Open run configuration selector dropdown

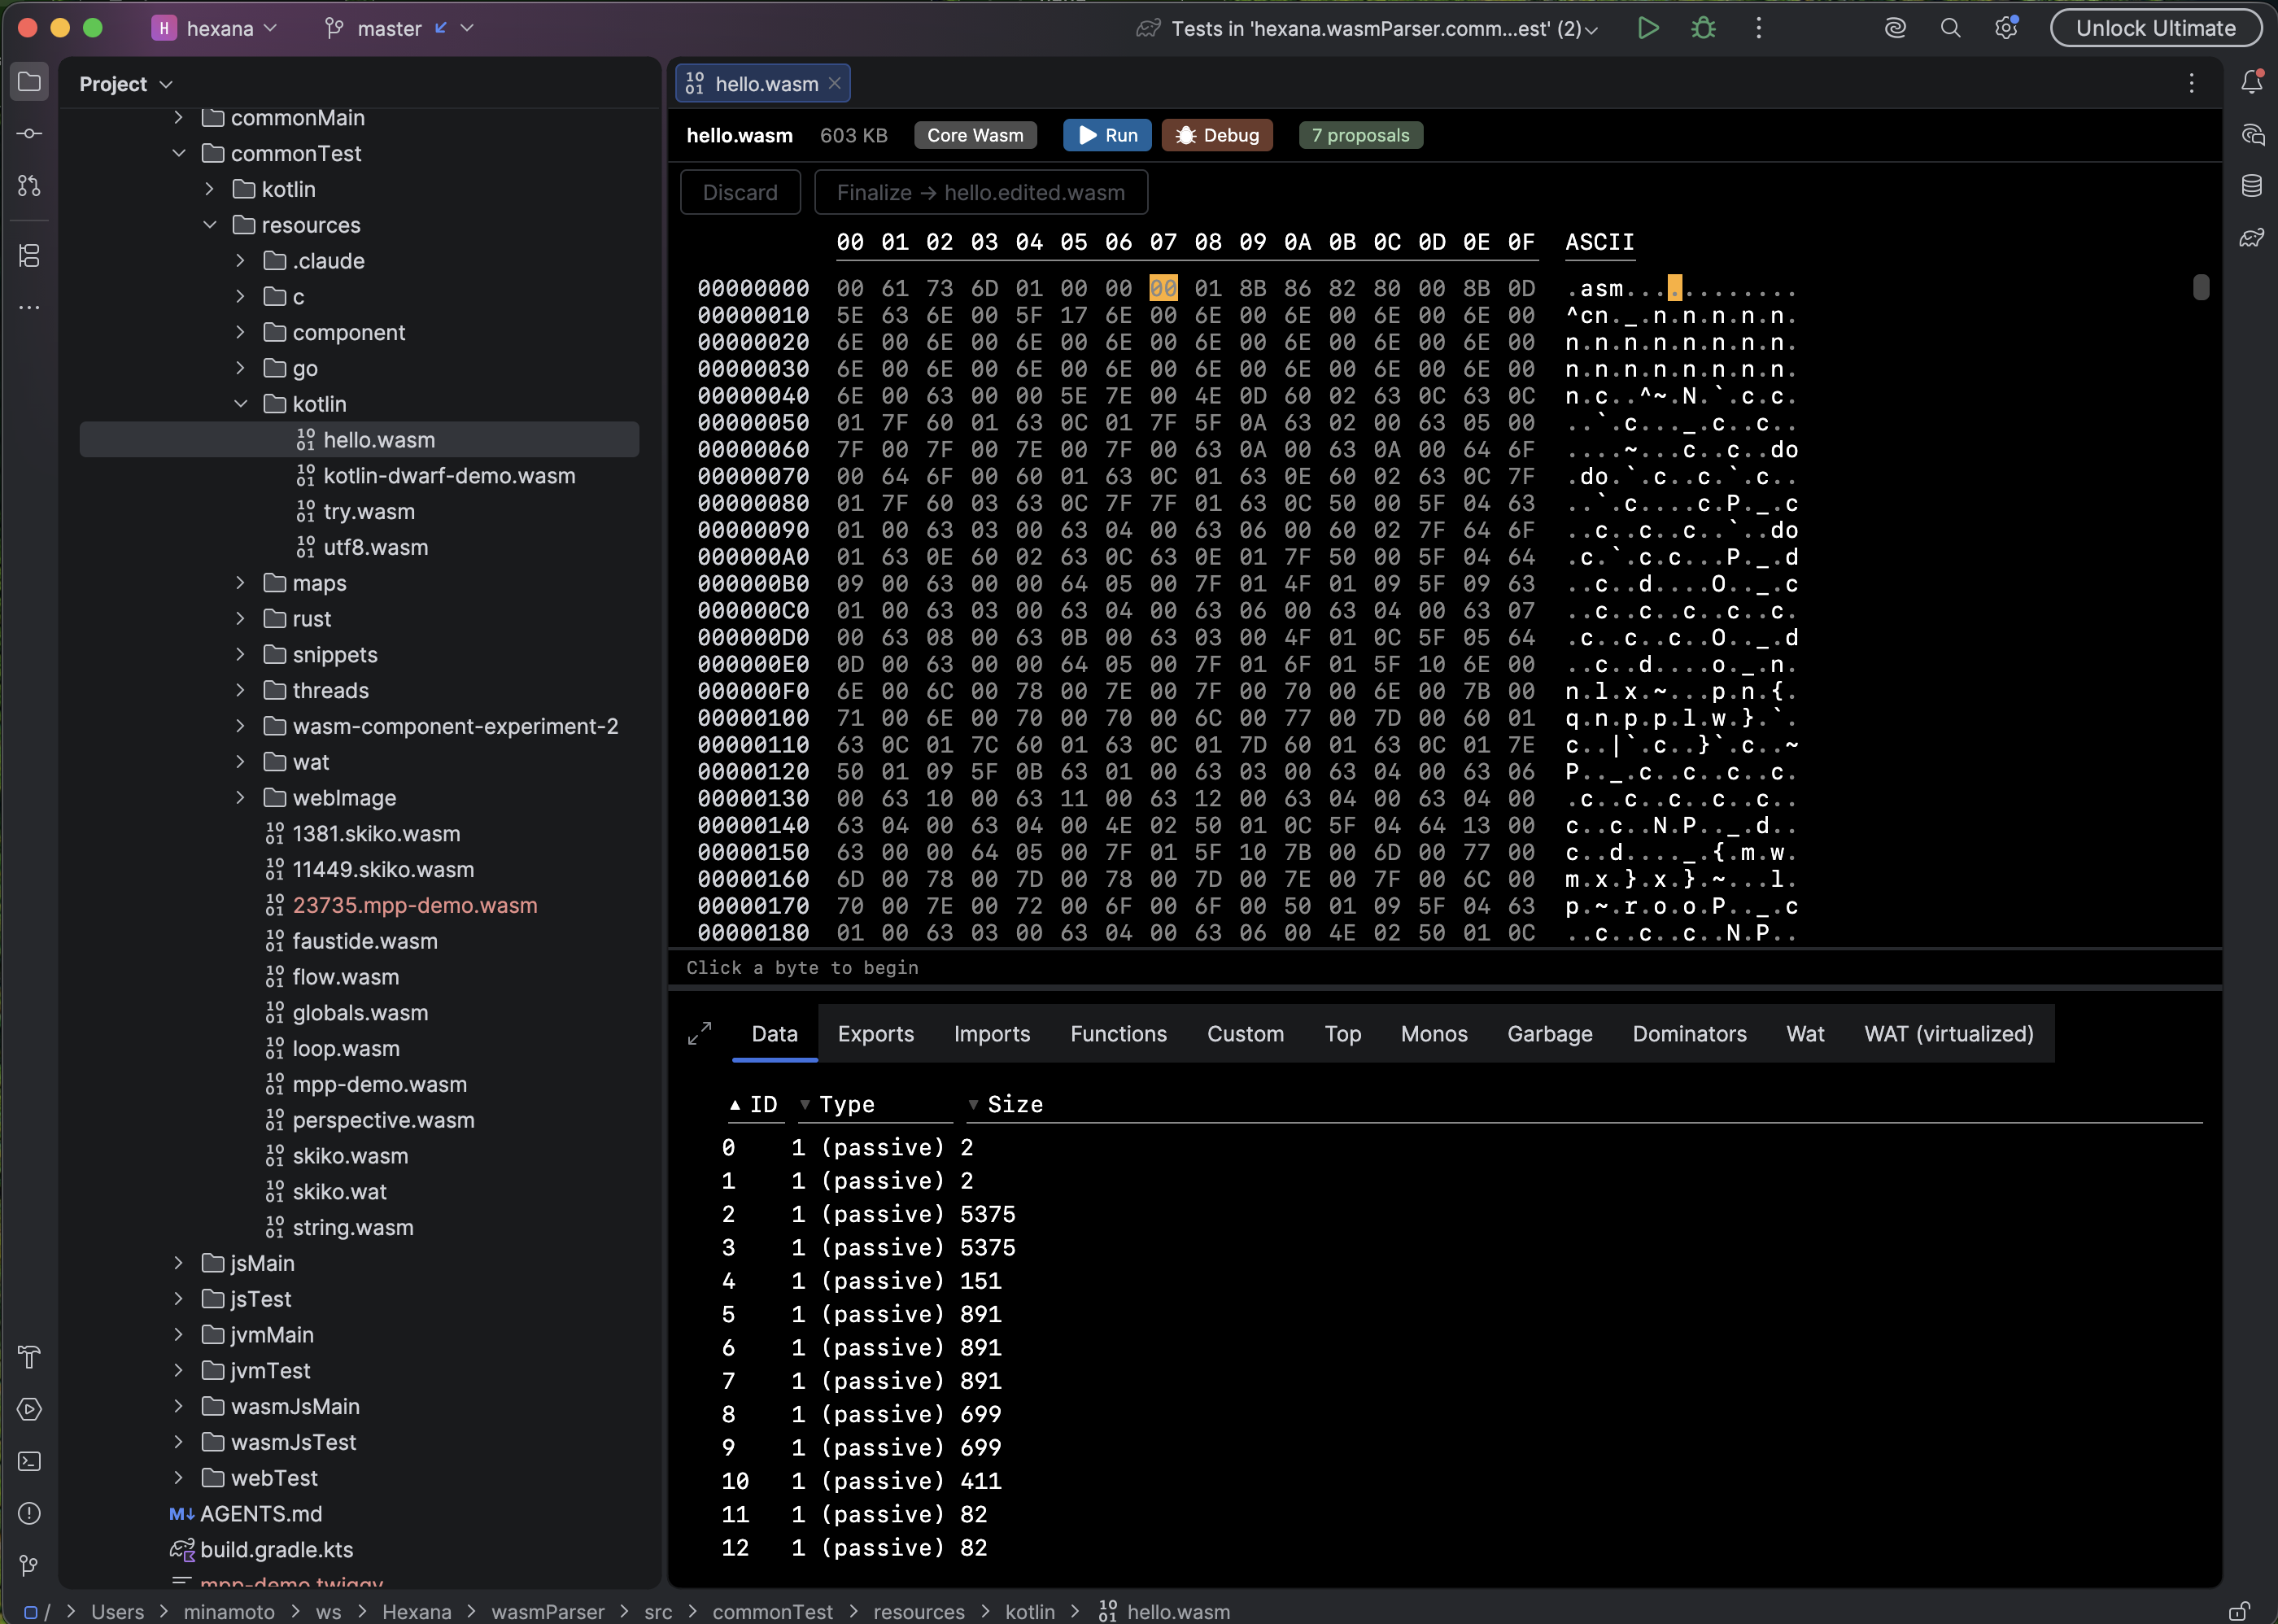click(1367, 28)
